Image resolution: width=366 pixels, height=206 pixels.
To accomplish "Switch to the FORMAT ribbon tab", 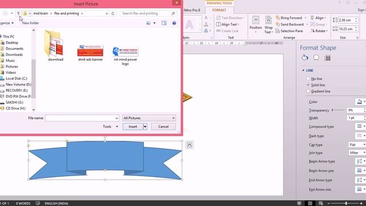I will (x=219, y=10).
